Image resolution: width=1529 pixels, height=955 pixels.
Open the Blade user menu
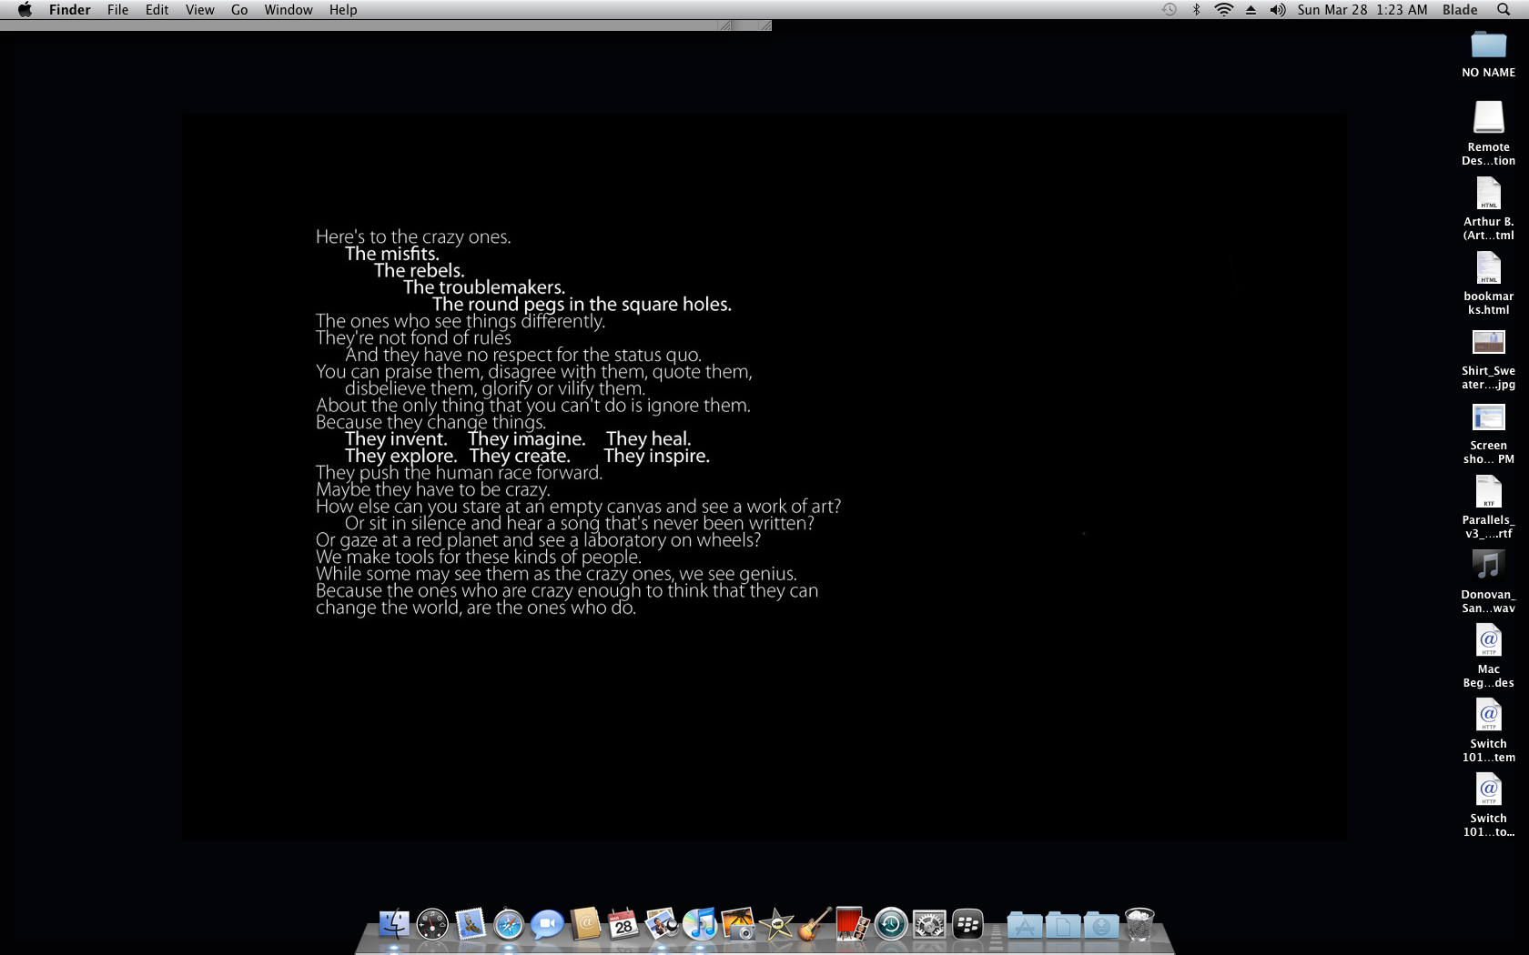tap(1460, 10)
